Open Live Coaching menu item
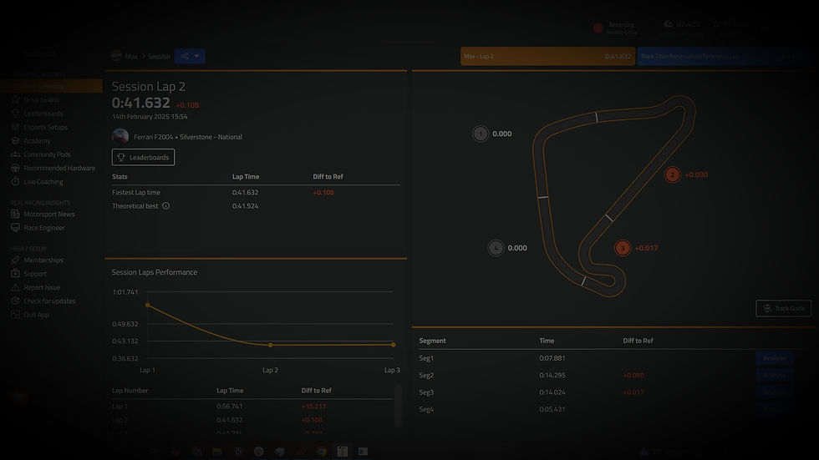 [x=43, y=181]
